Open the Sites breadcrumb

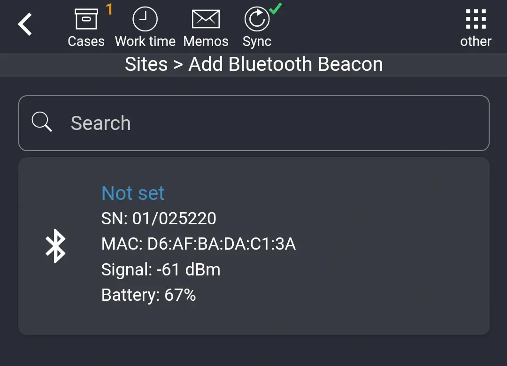click(146, 64)
